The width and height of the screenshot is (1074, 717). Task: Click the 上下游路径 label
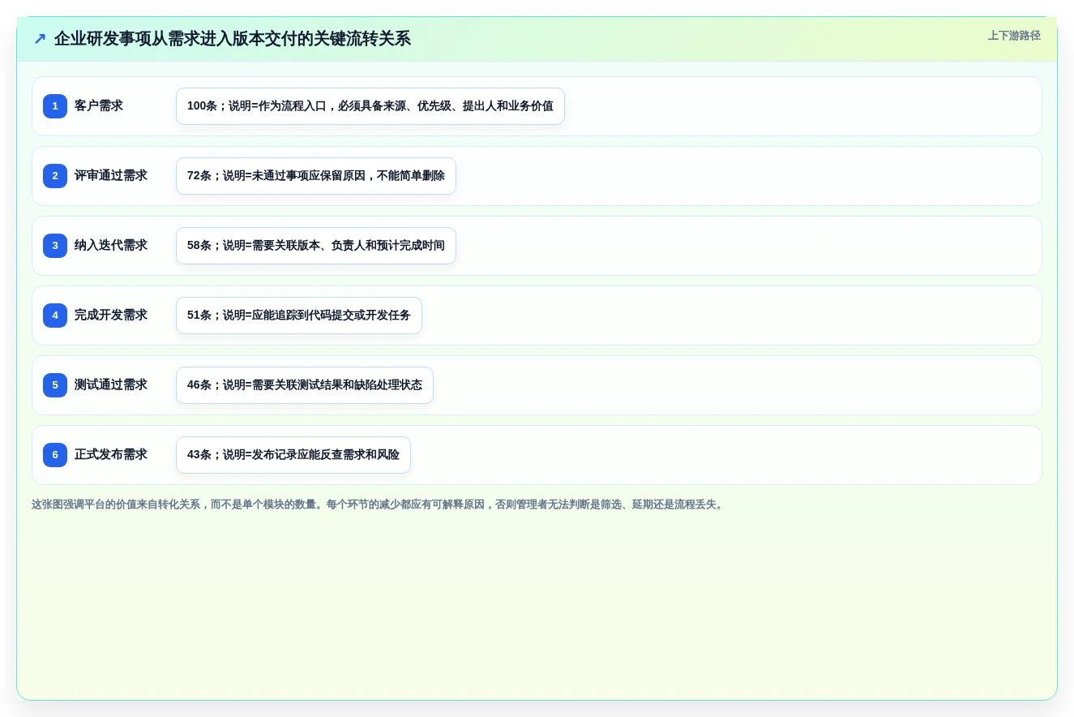click(1014, 36)
